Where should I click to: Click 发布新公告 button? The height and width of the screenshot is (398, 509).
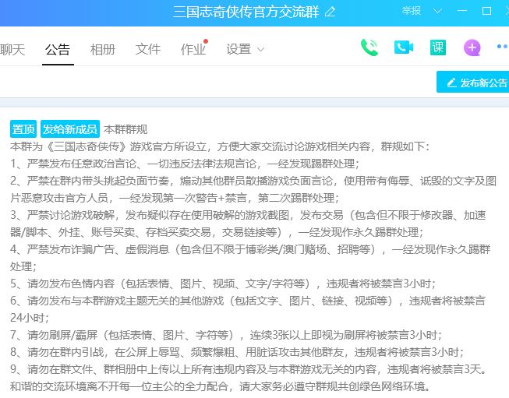(x=472, y=82)
